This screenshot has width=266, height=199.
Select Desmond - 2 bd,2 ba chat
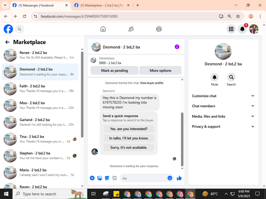[40, 72]
